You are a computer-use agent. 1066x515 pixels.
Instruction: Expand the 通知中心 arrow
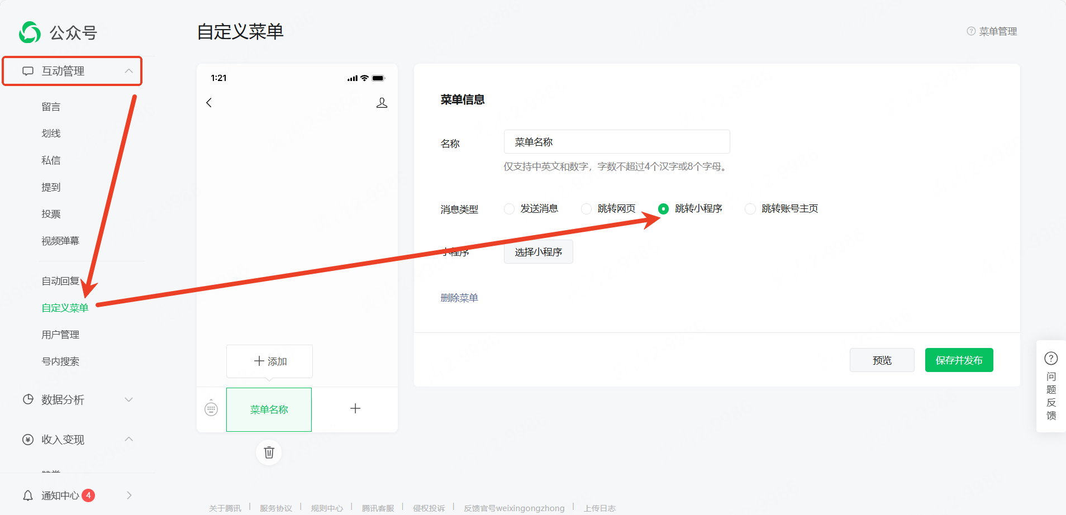(129, 495)
